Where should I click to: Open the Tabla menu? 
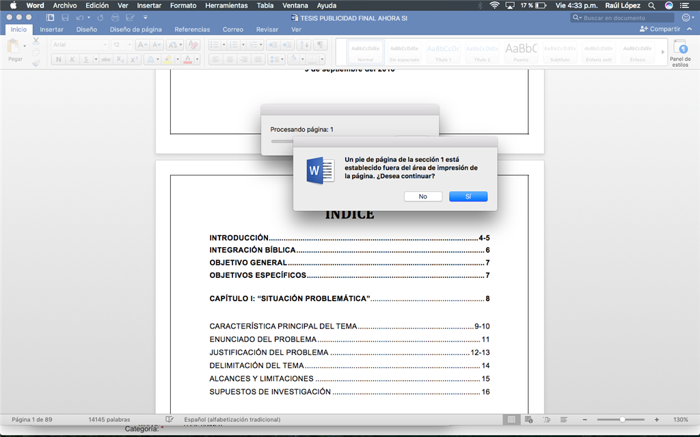pos(265,5)
